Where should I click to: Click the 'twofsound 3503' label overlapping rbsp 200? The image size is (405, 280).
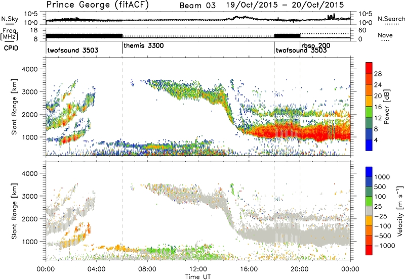pyautogui.click(x=301, y=51)
